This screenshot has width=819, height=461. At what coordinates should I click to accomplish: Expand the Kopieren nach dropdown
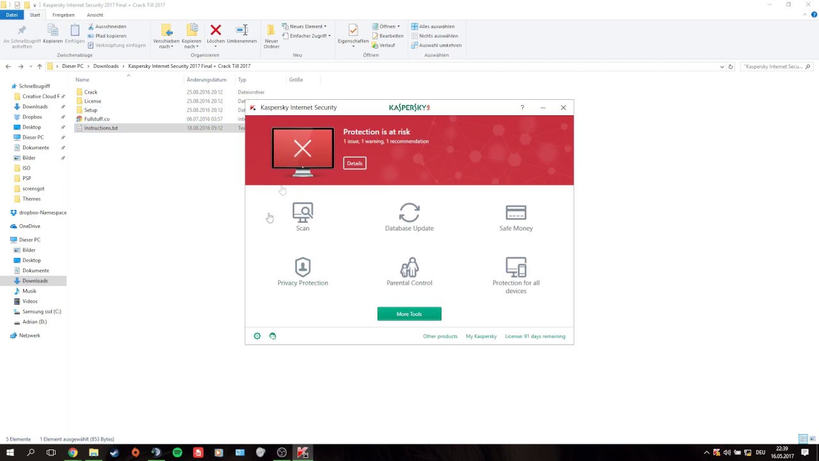[191, 47]
